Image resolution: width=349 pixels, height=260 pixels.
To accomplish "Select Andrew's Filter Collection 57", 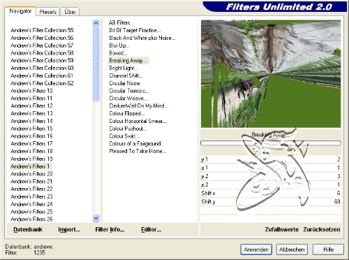I will tap(42, 45).
